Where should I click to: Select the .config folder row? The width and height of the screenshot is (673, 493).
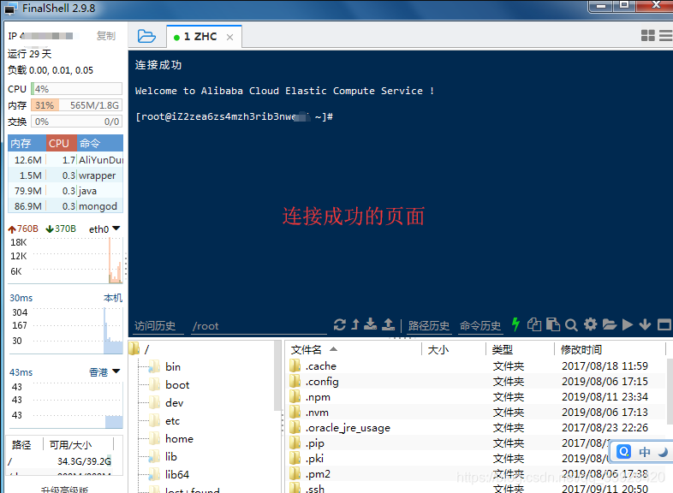coord(476,382)
